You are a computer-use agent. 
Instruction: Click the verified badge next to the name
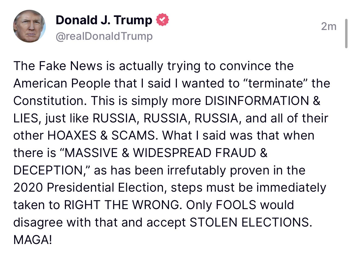coord(162,20)
